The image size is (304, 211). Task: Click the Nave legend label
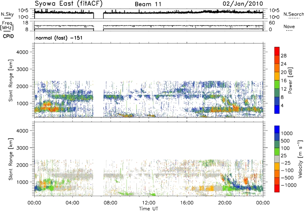(289, 27)
